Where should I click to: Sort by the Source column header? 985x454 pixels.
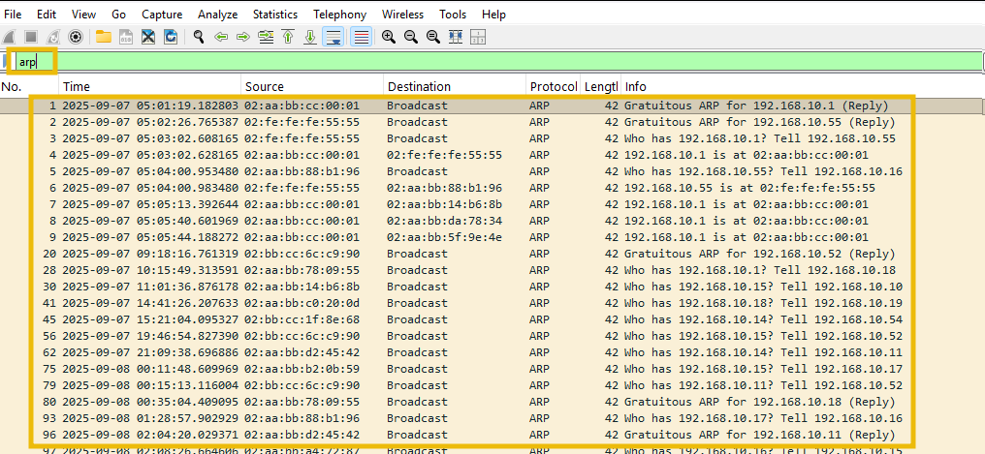[312, 86]
